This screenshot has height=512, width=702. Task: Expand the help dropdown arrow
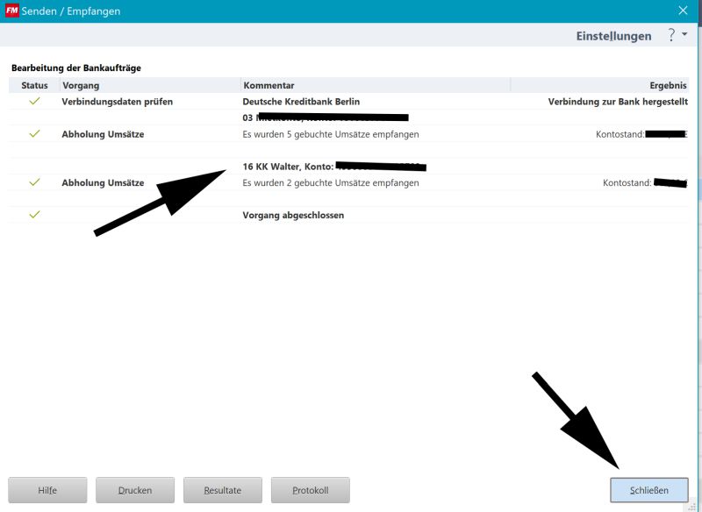click(684, 34)
